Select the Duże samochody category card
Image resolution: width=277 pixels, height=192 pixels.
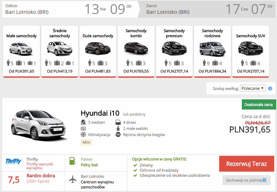[98, 51]
